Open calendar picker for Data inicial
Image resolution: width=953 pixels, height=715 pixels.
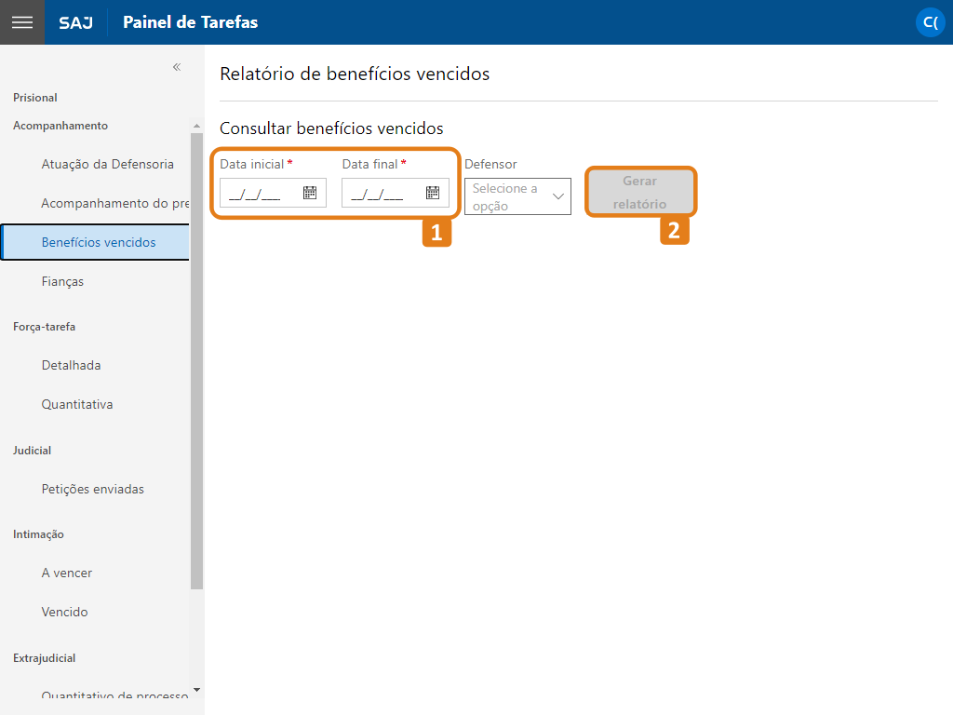tap(310, 193)
